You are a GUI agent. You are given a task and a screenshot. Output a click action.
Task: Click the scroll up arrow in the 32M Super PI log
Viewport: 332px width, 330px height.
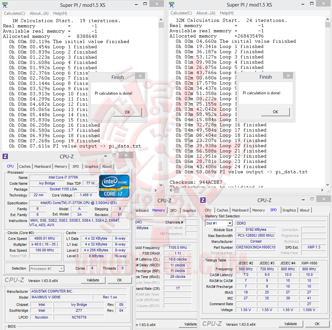click(x=327, y=19)
